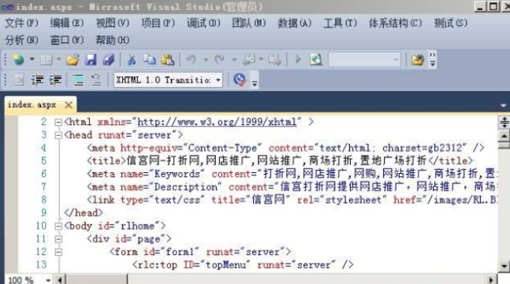Start debugging with the play icon

pos(298,60)
